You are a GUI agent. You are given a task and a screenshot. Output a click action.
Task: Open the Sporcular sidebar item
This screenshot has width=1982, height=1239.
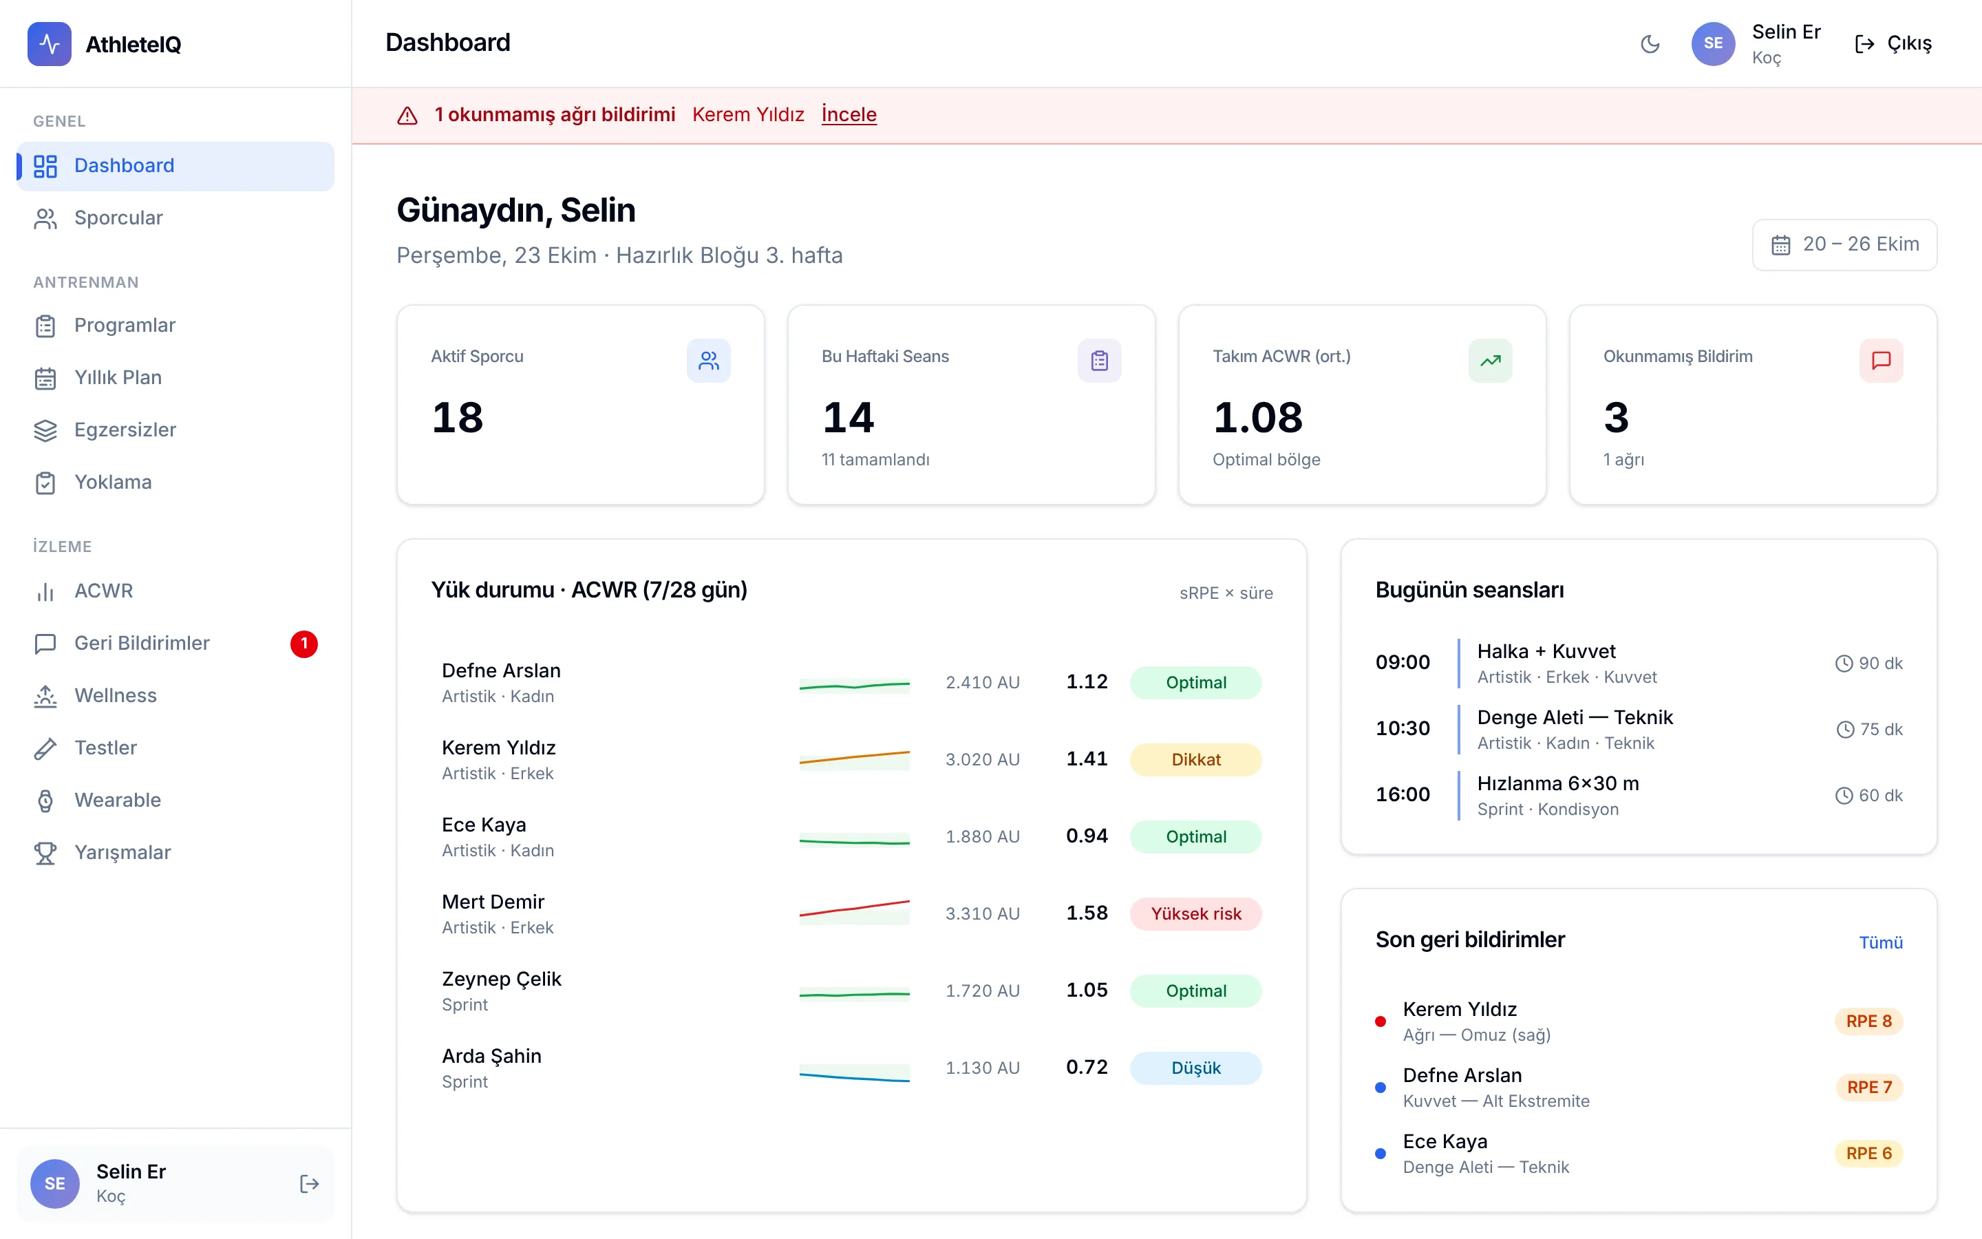tap(175, 218)
